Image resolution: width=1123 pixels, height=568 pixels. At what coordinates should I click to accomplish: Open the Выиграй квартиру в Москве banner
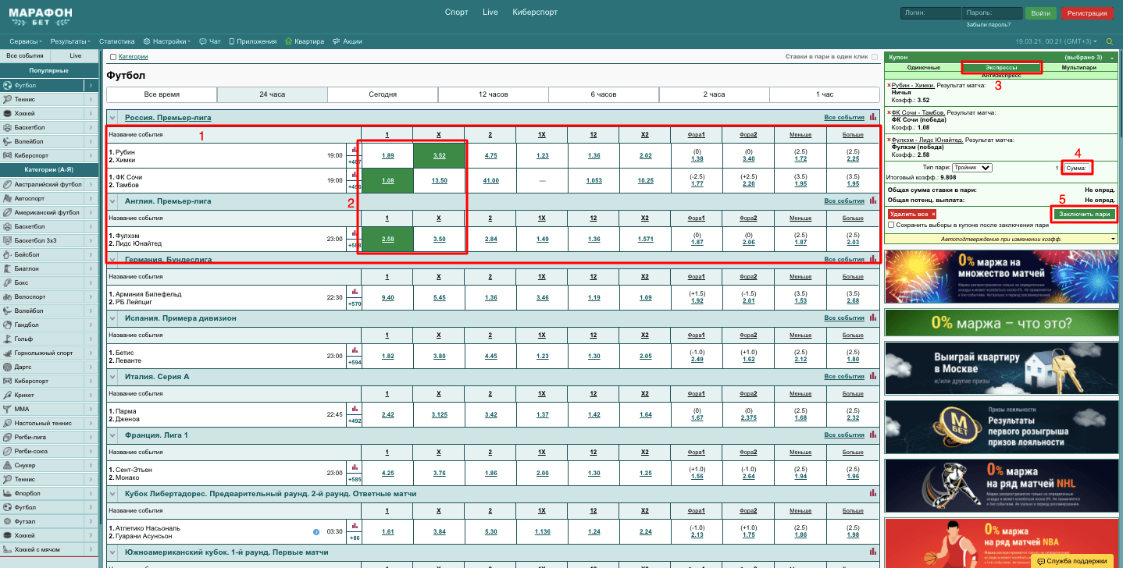[x=1002, y=367]
